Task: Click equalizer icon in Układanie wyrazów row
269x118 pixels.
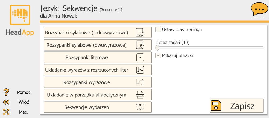Action: [x=140, y=70]
